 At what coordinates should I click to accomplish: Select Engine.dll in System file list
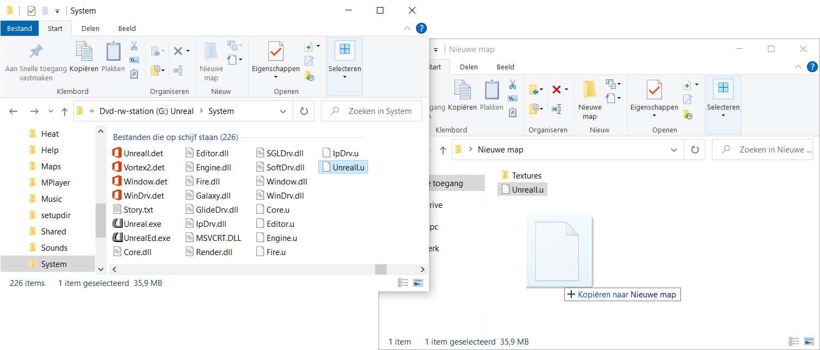coord(209,167)
